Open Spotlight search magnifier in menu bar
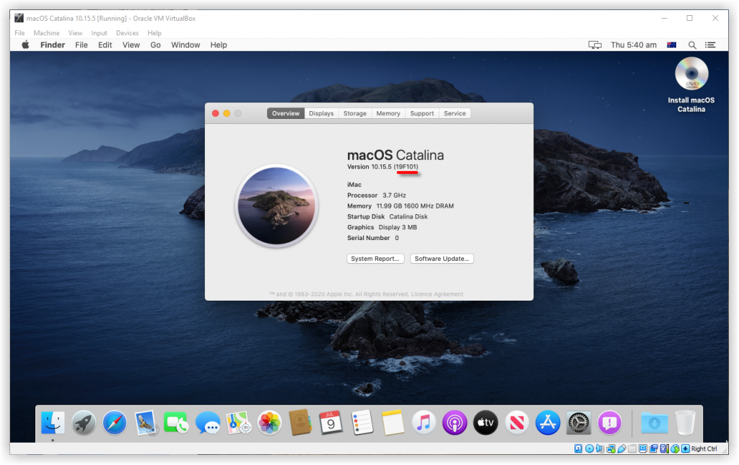This screenshot has width=739, height=465. [692, 45]
